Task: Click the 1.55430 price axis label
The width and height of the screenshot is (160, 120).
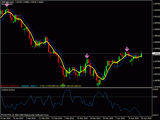Action: pyautogui.click(x=156, y=49)
